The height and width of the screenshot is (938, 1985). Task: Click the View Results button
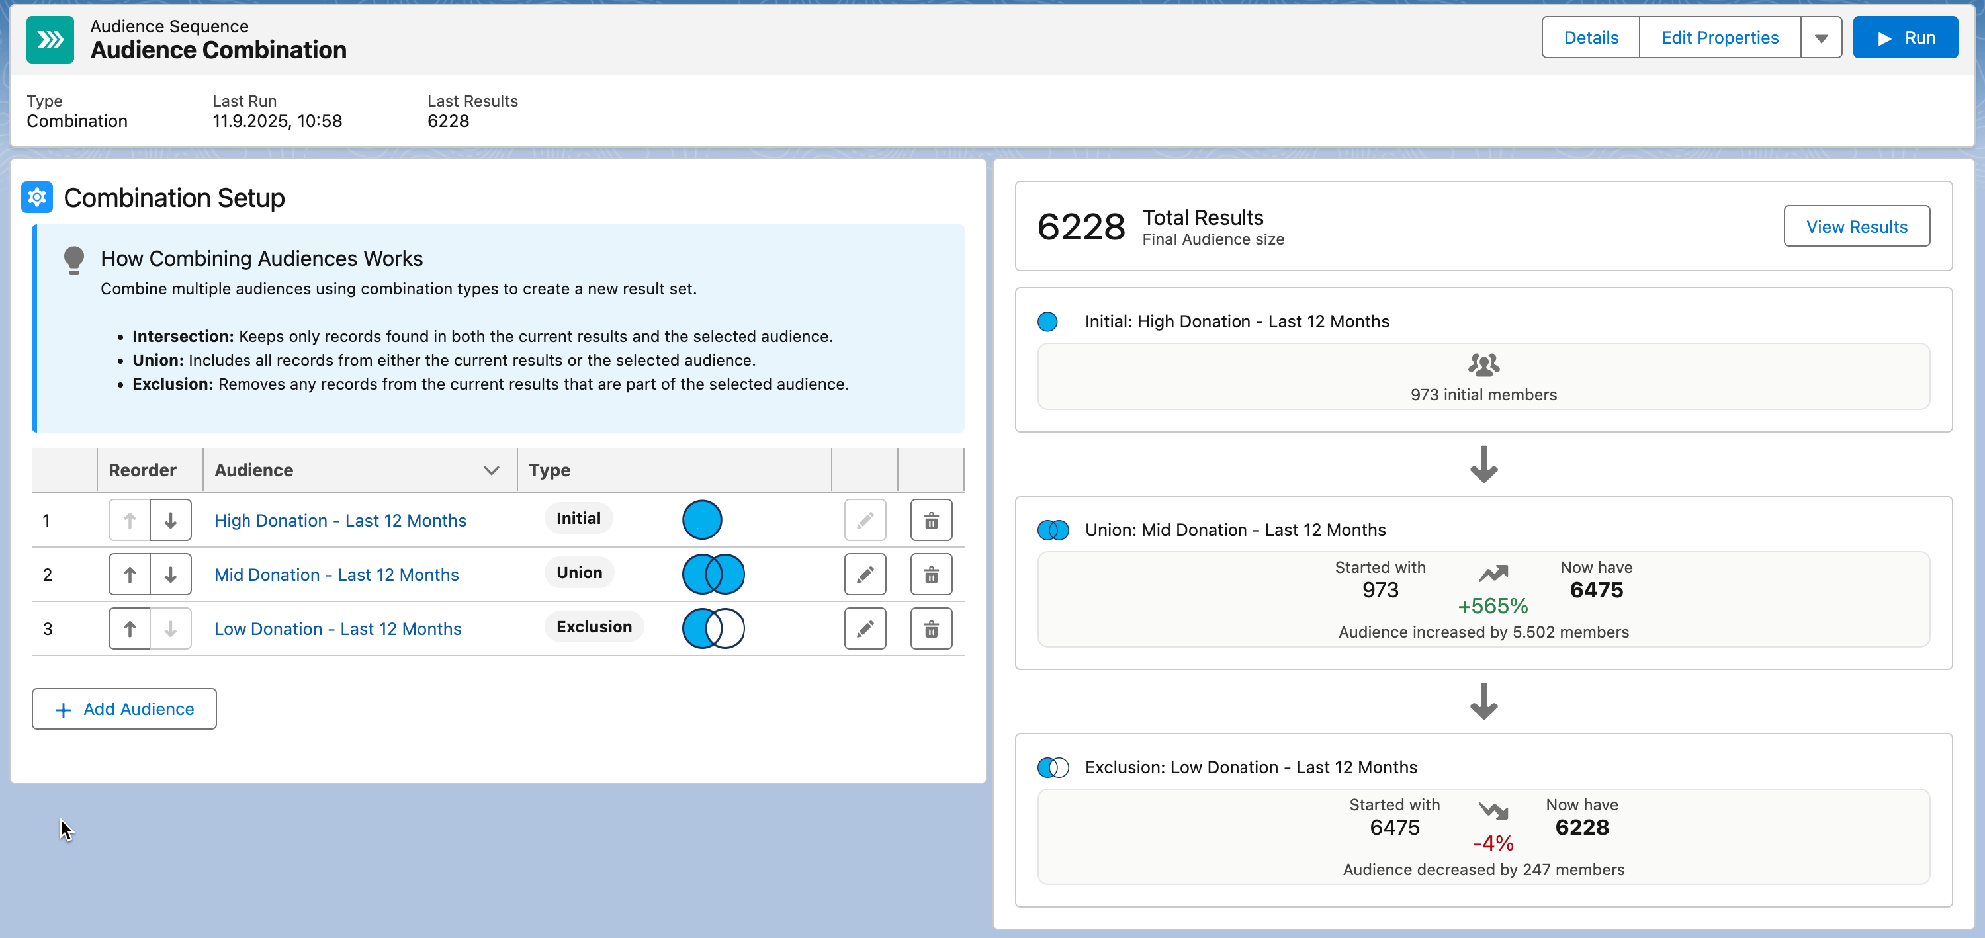coord(1857,226)
